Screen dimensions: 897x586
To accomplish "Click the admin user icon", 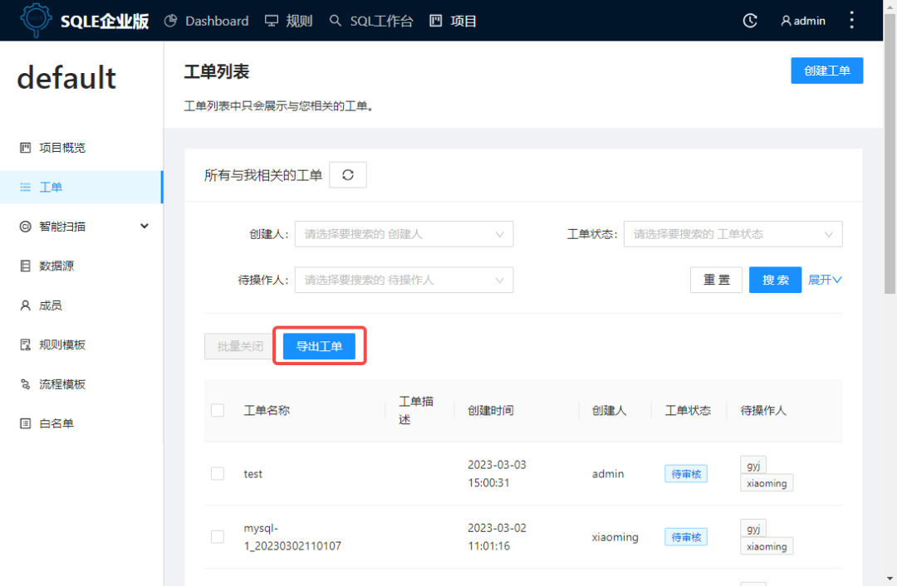I will click(786, 21).
